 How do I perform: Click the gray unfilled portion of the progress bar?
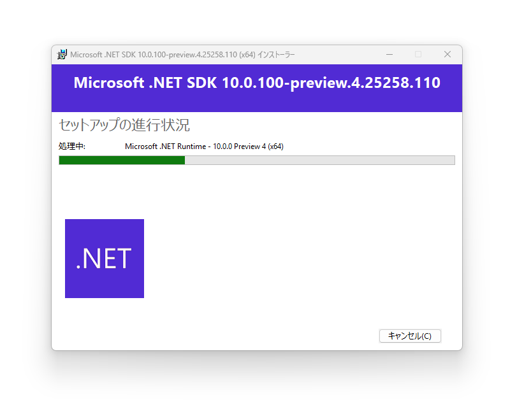[x=319, y=160]
